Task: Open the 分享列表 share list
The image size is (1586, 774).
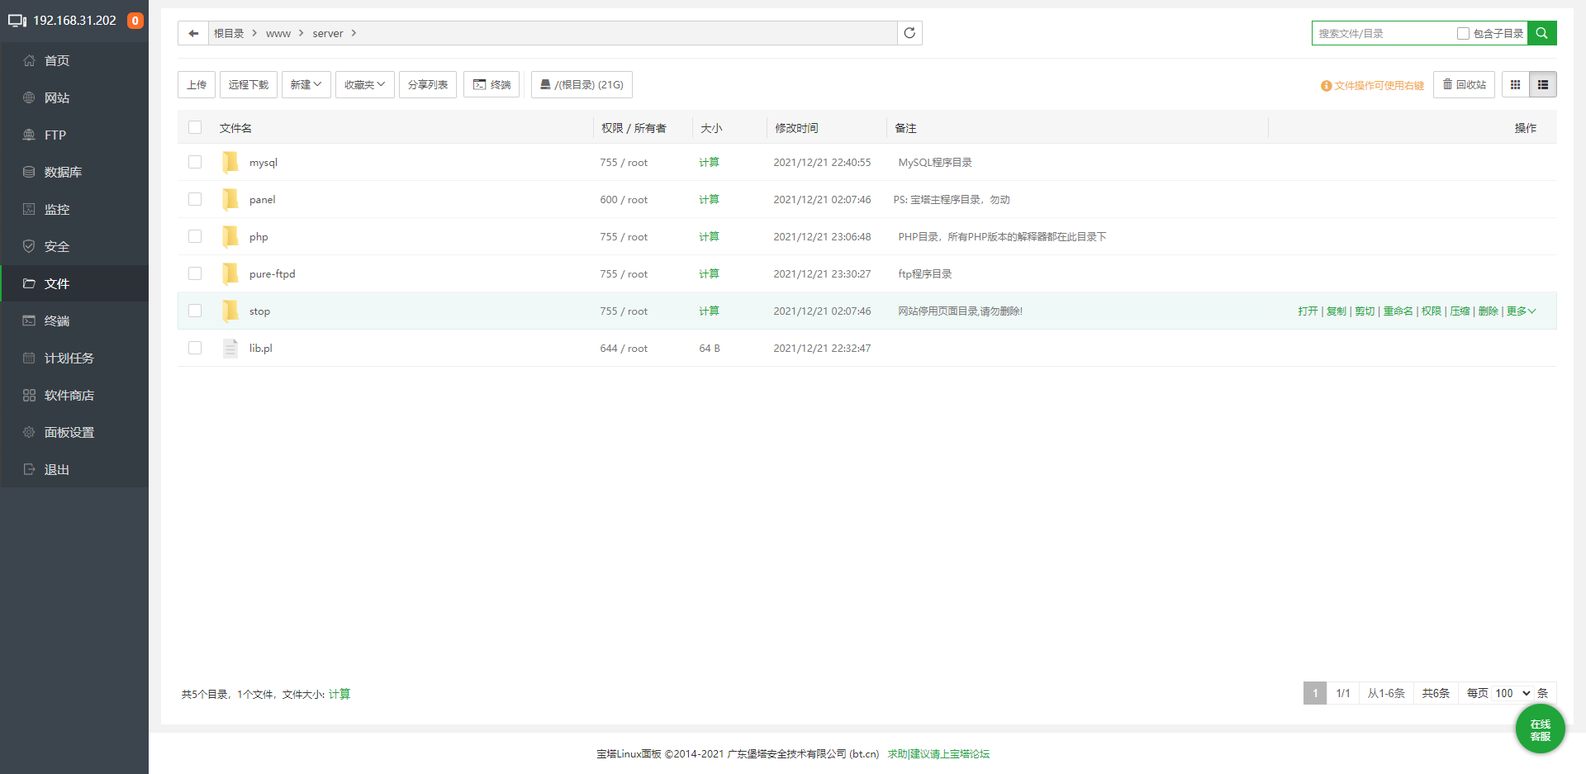Action: (x=428, y=84)
